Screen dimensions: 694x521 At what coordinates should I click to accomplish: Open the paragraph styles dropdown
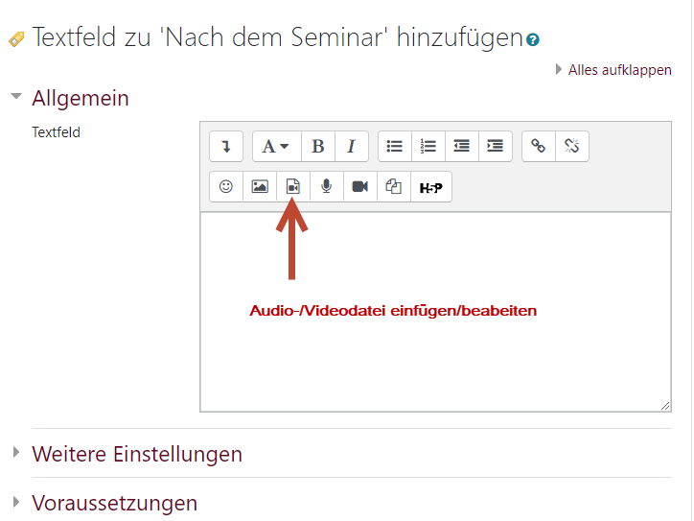tap(276, 147)
